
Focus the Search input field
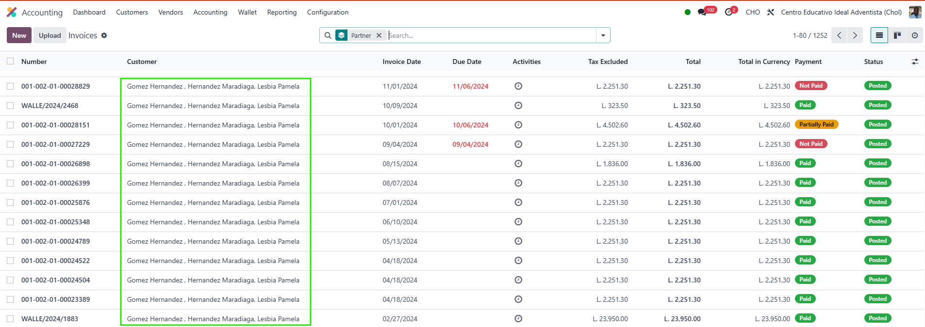tap(490, 35)
